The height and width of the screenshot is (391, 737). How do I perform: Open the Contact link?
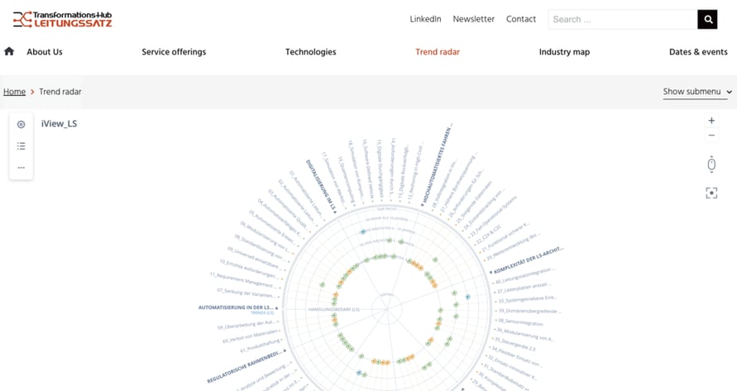521,19
